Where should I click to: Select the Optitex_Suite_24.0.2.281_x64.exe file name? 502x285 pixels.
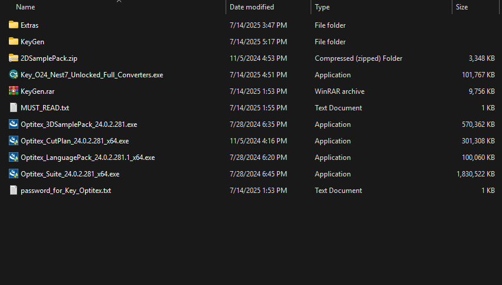(70, 174)
